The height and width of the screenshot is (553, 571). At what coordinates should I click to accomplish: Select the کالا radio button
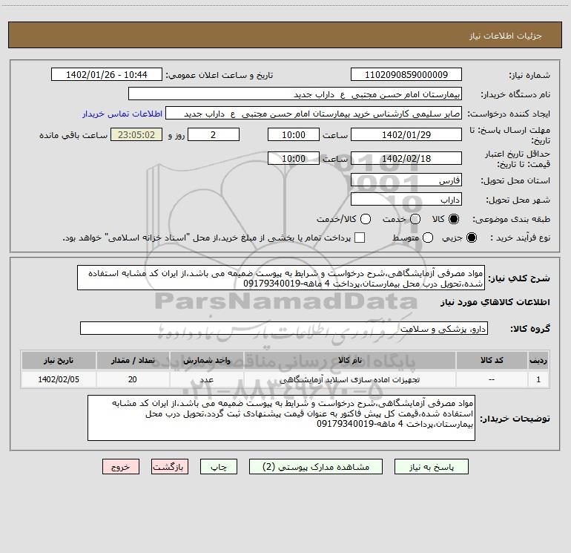(x=454, y=219)
